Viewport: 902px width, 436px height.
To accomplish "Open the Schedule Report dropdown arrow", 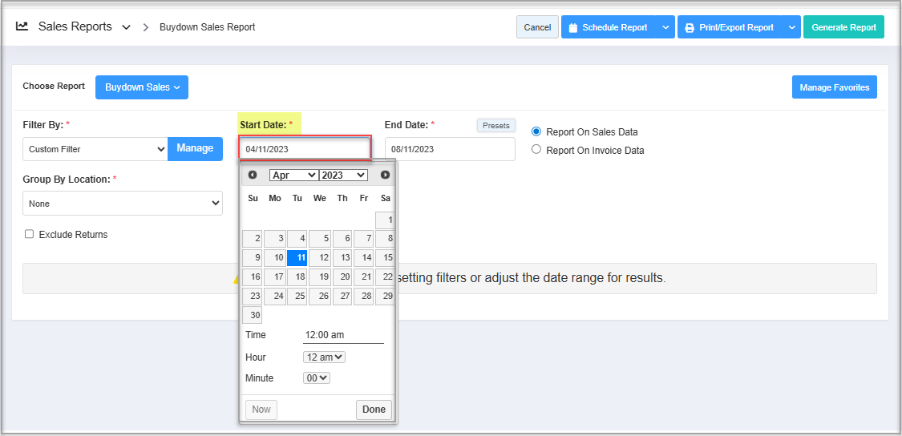I will [x=665, y=27].
